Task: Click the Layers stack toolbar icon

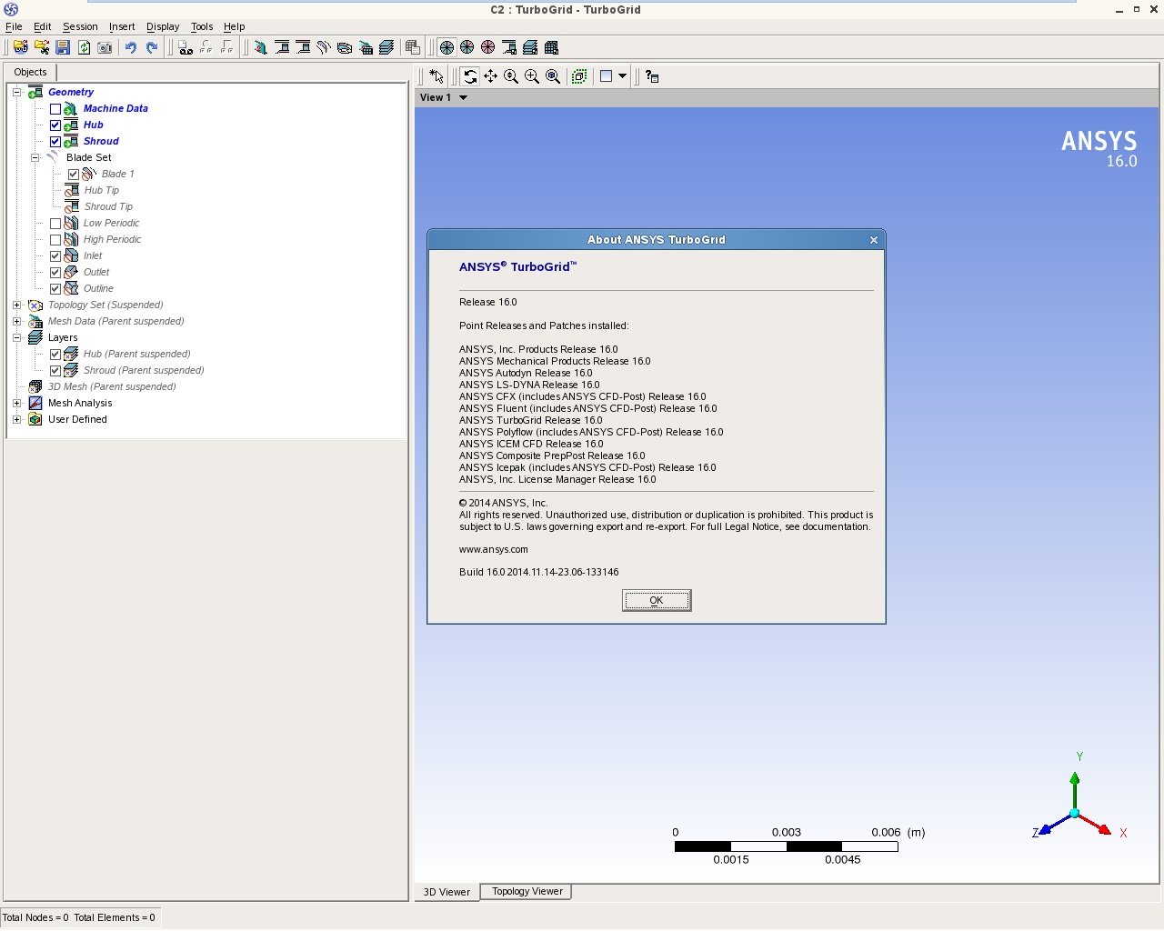Action: (x=386, y=47)
